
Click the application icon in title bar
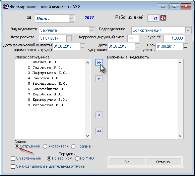click(x=6, y=6)
